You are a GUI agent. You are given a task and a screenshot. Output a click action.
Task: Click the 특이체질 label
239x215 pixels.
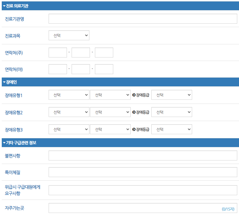pos(13,172)
